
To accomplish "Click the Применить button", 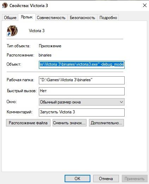I will pyautogui.click(x=135, y=179).
